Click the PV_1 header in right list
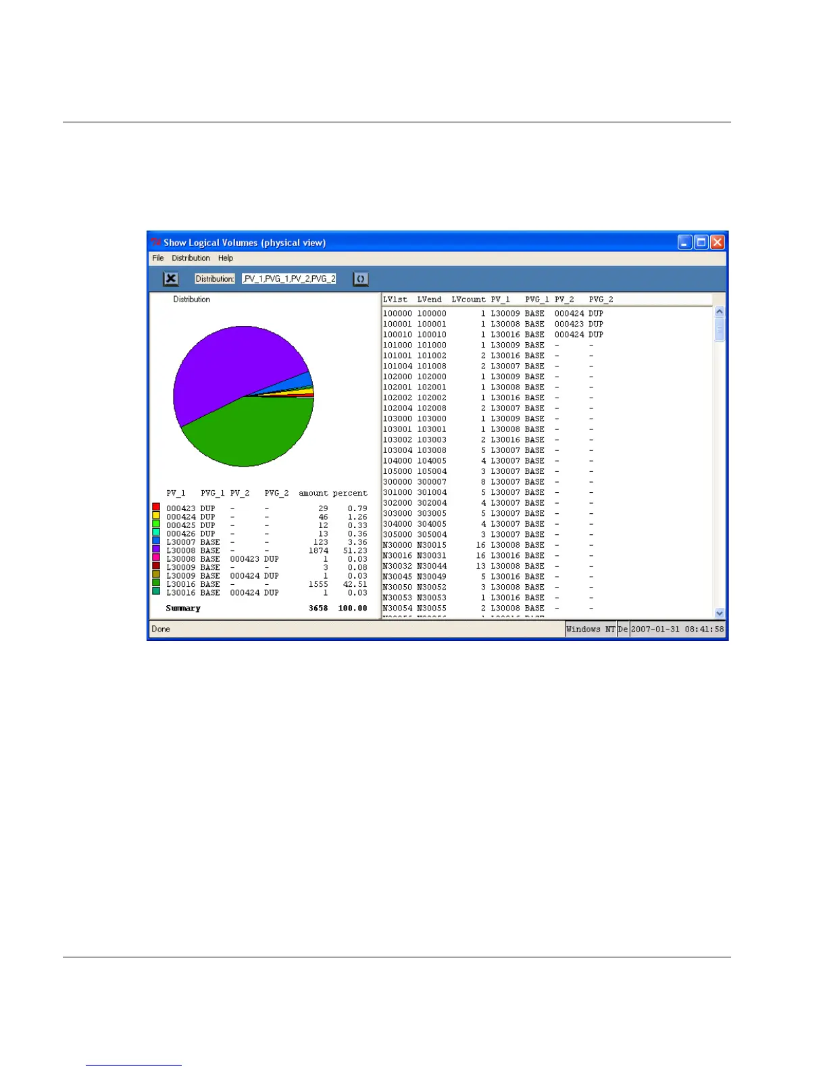Image resolution: width=827 pixels, height=1071 pixels. click(x=501, y=300)
